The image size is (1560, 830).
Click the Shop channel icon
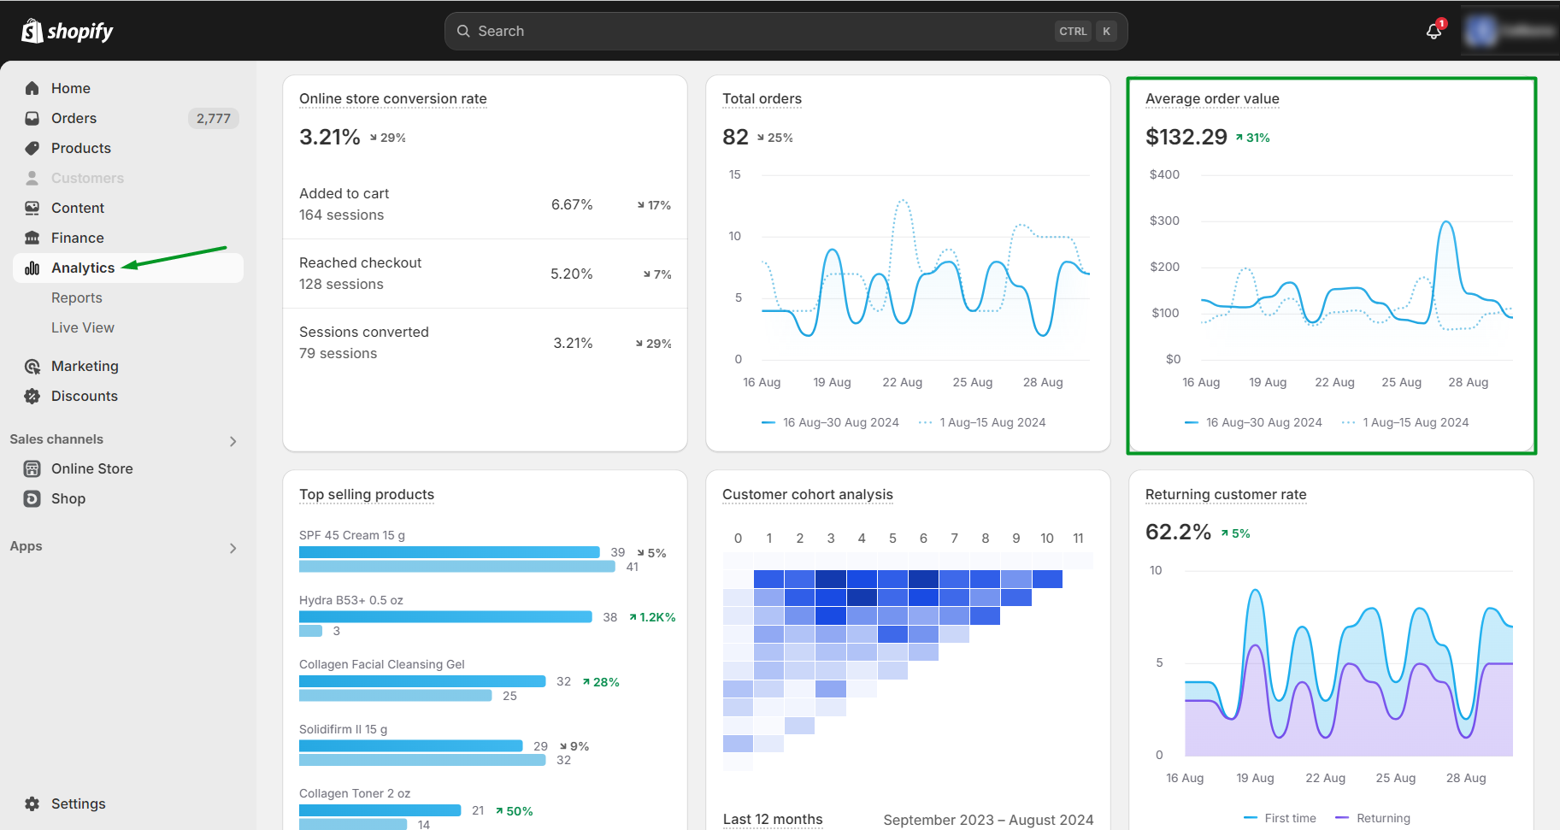click(32, 498)
